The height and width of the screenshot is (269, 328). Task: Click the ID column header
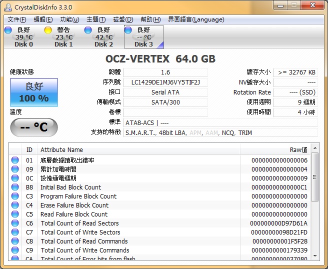[29, 150]
